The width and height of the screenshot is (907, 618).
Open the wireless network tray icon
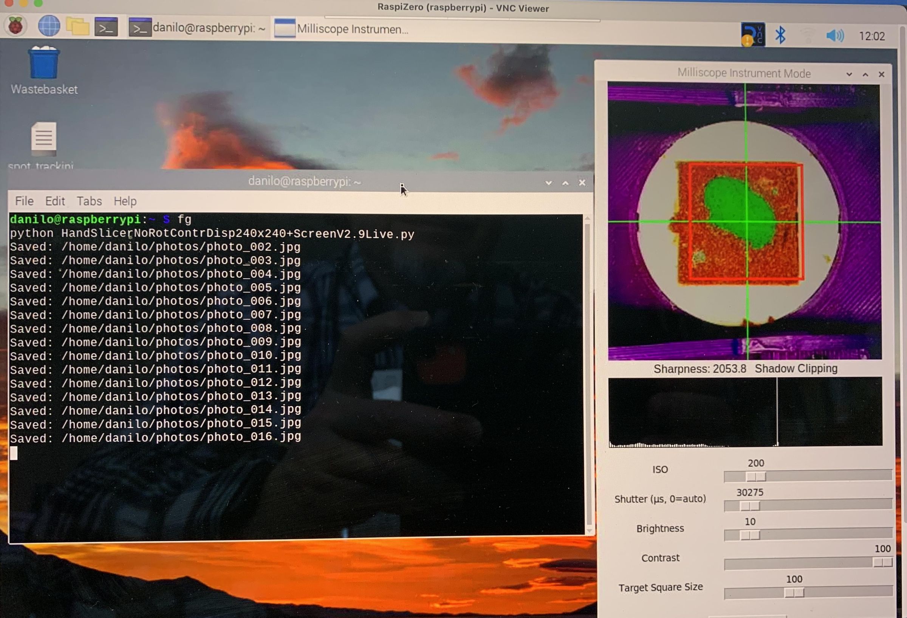coord(807,36)
